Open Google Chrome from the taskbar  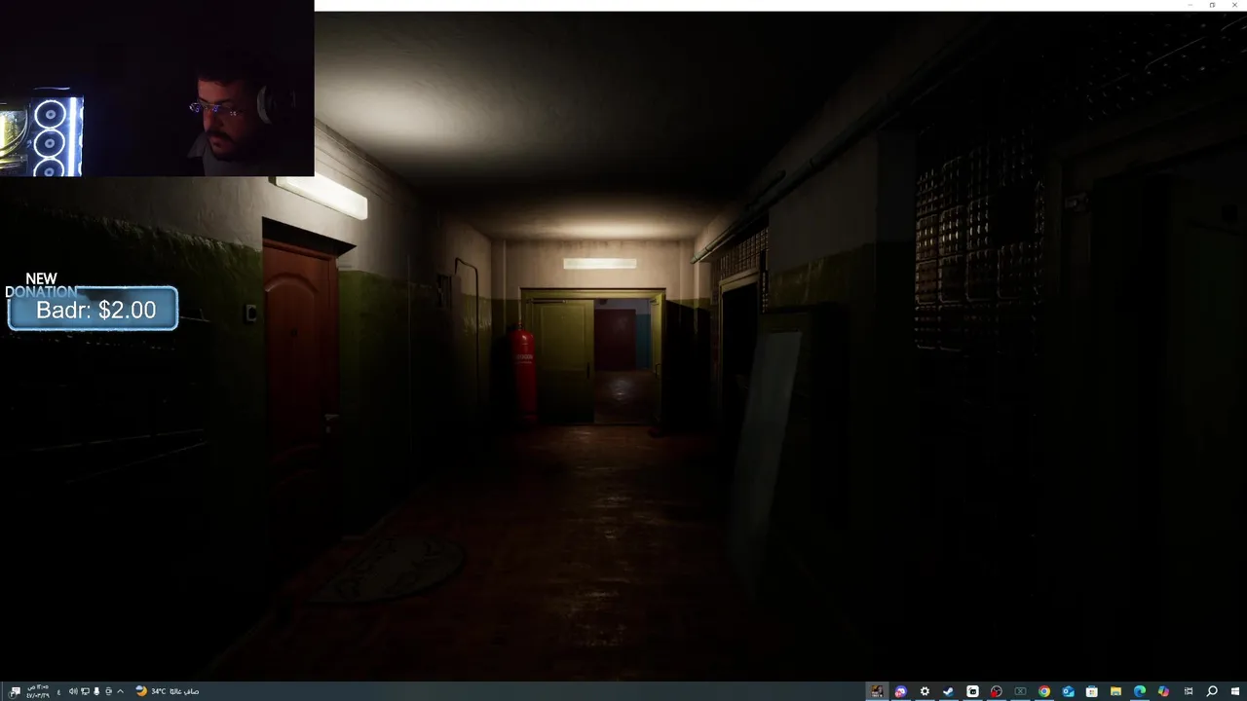click(1044, 691)
